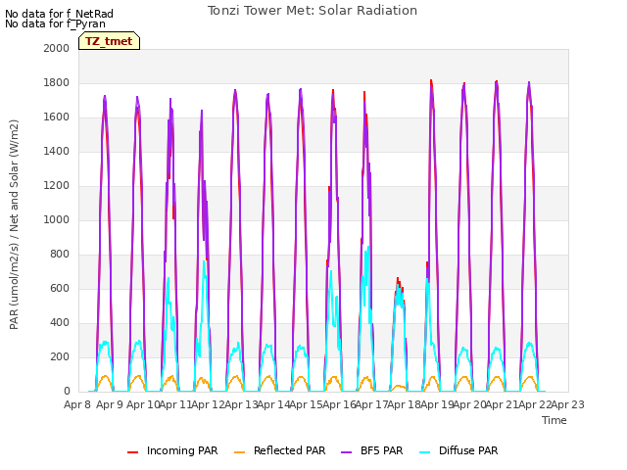Click the Apr 23 x-axis tick label
The image size is (627, 470).
567,404
